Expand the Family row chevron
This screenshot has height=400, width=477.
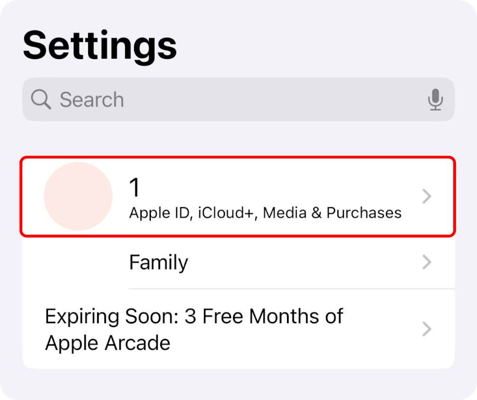pos(427,263)
